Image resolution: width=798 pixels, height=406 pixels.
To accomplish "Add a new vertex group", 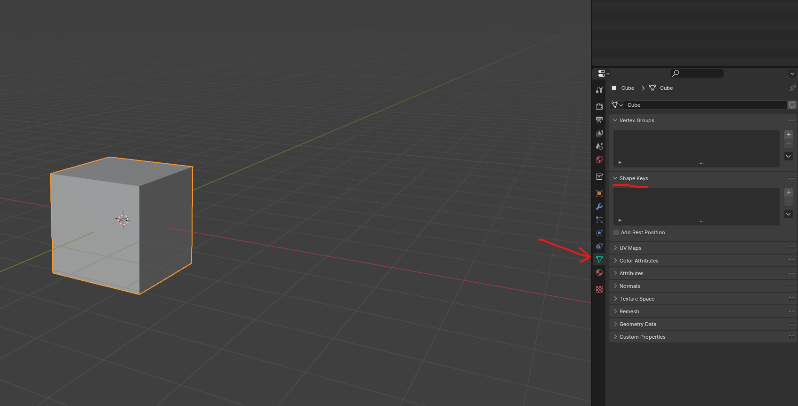I will click(789, 135).
